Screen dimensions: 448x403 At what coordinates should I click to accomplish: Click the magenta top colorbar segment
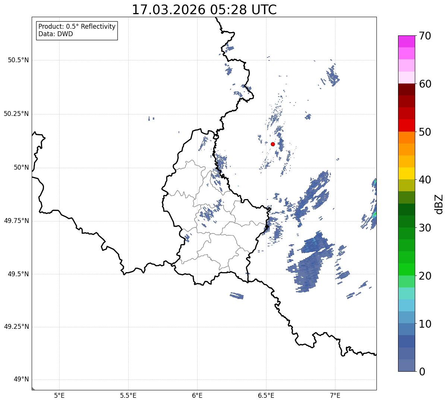pyautogui.click(x=406, y=41)
